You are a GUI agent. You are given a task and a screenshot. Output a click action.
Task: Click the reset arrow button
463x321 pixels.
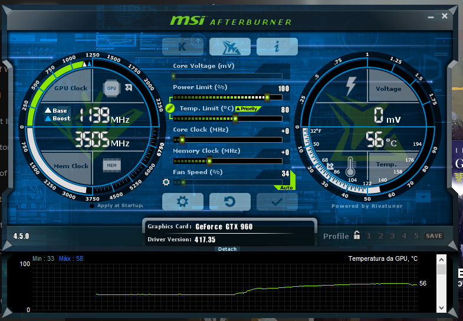click(229, 202)
